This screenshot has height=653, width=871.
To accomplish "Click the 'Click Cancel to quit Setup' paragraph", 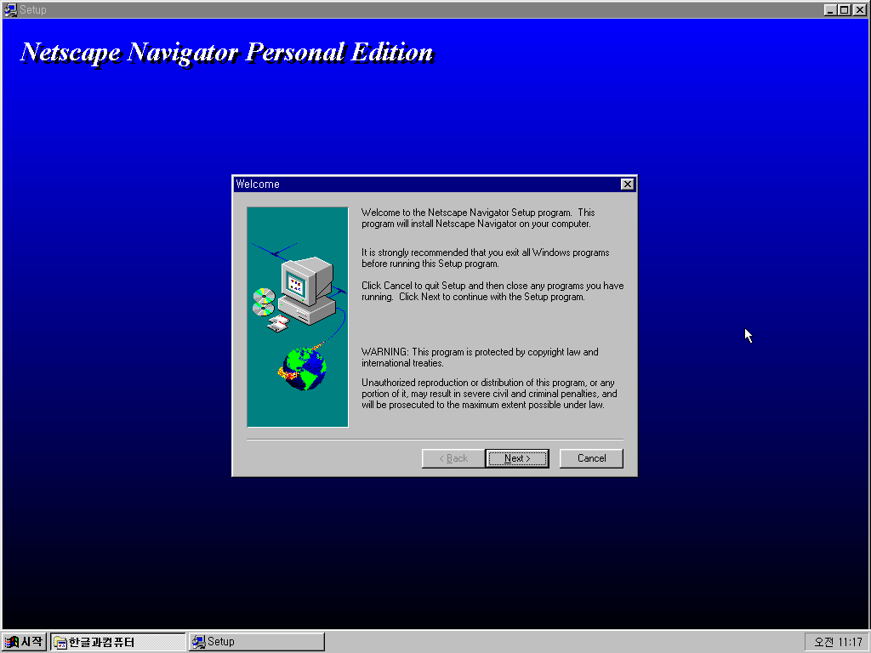I will coord(492,292).
